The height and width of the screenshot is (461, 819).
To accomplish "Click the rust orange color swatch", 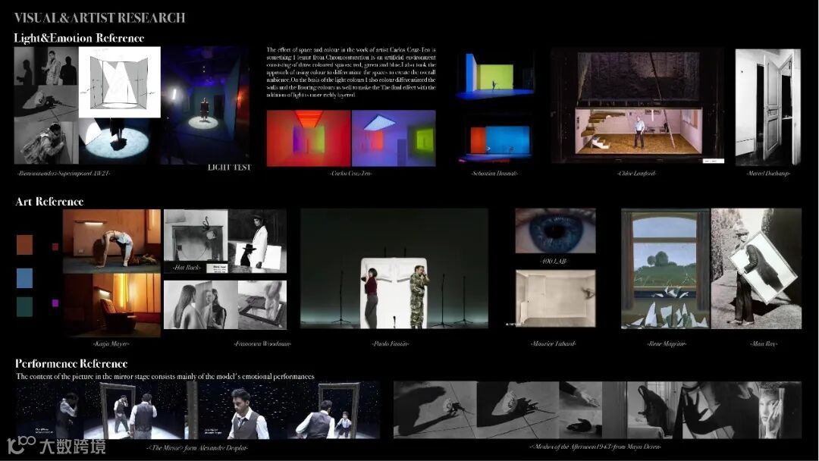I will (24, 244).
